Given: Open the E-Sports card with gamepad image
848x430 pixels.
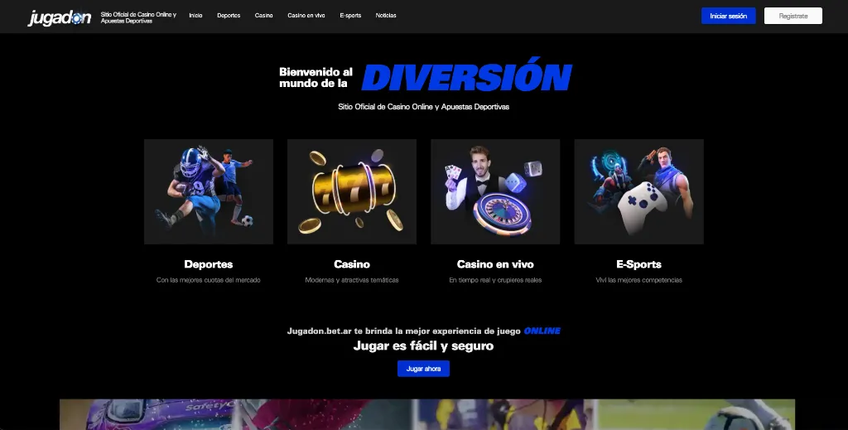Looking at the screenshot, I should [x=639, y=191].
